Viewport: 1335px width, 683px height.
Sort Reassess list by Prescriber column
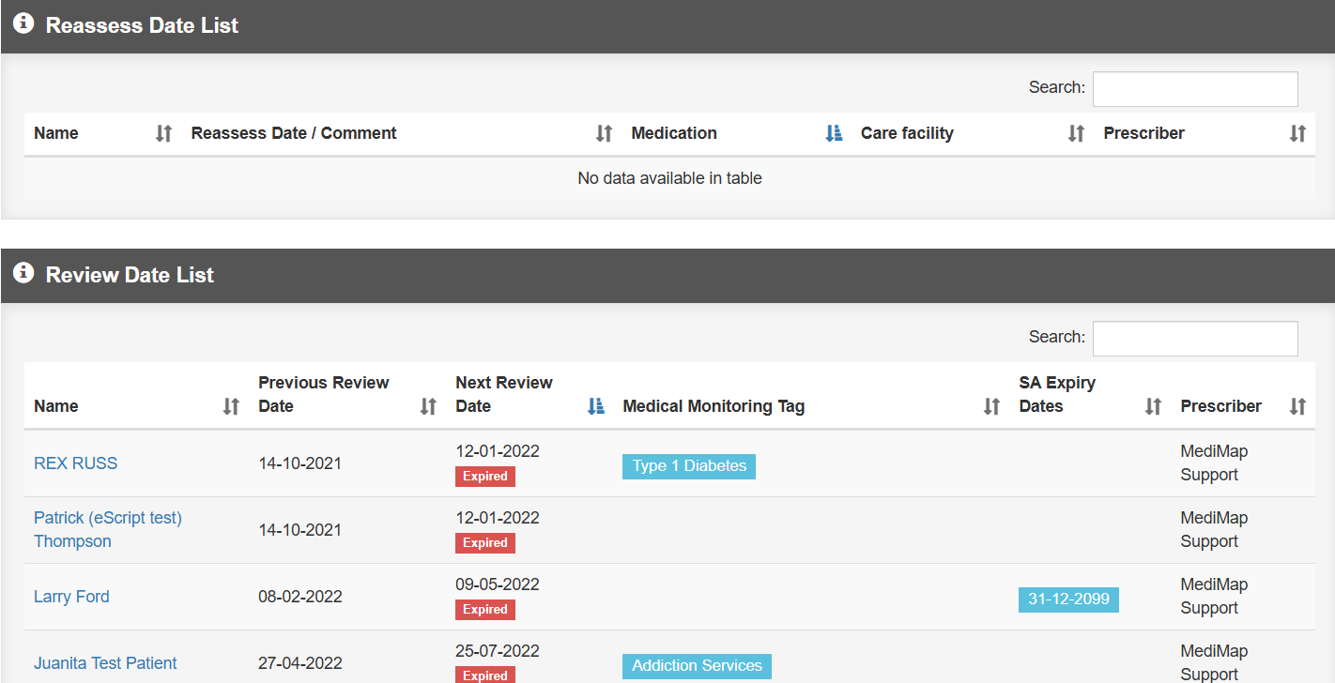click(x=1143, y=133)
